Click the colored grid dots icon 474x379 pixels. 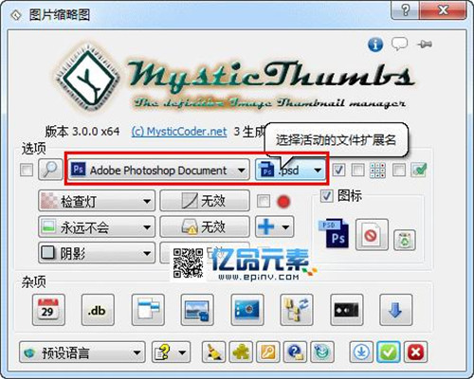point(378,171)
